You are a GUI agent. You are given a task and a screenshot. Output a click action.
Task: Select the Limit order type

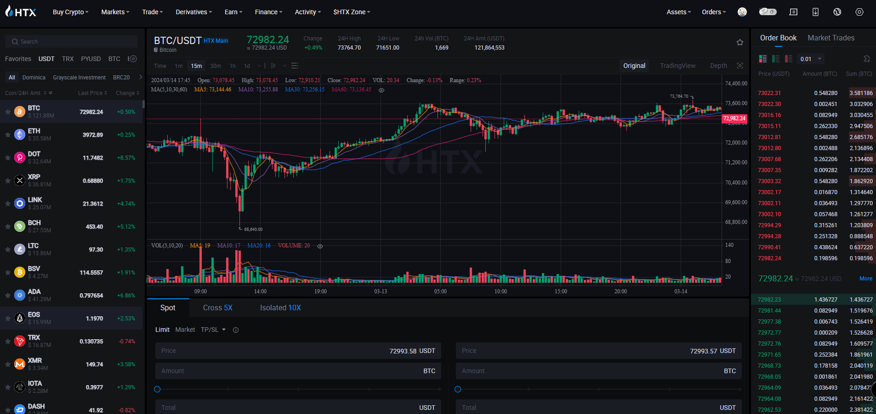tap(162, 330)
